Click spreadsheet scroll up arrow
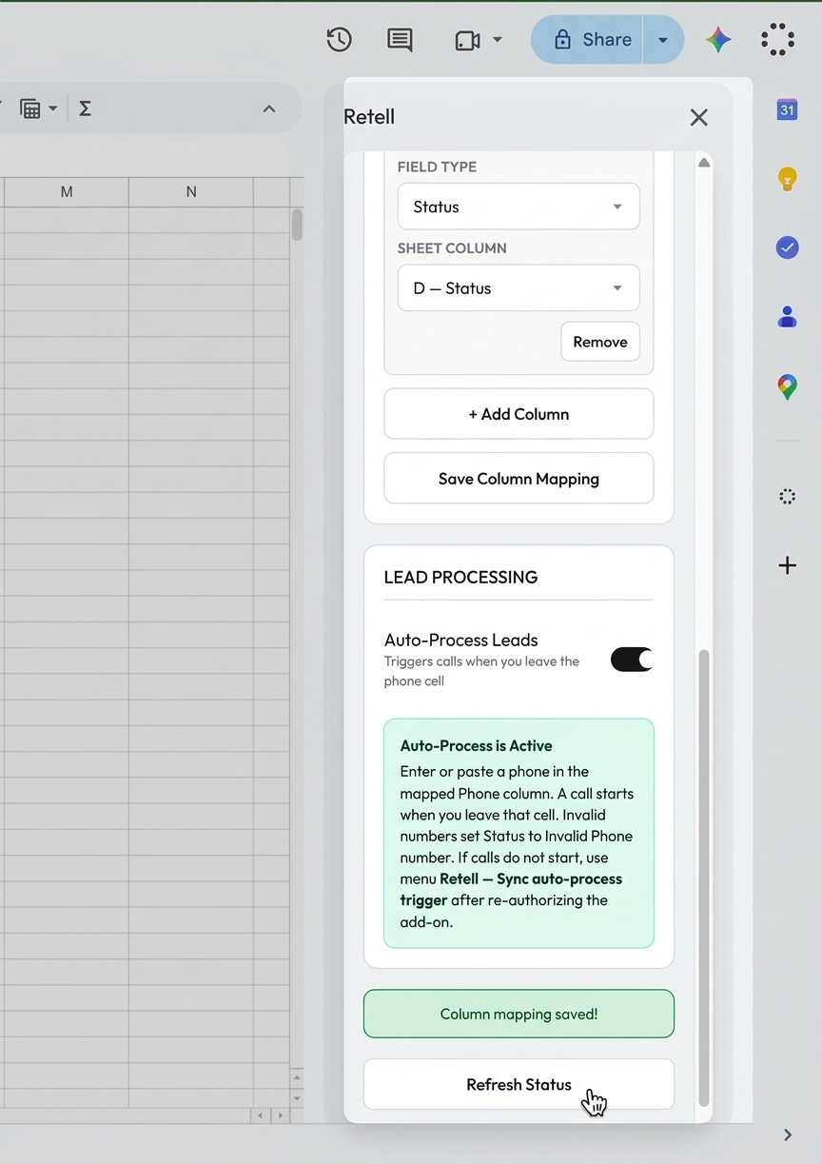 (x=297, y=1077)
